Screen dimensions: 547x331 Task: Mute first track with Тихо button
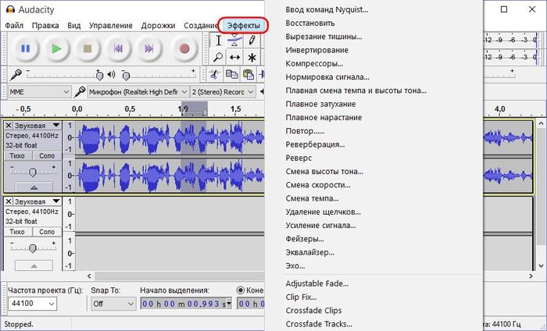pyautogui.click(x=18, y=155)
